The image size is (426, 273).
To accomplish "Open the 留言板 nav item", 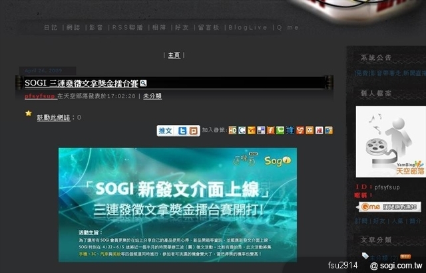I will coord(208,27).
